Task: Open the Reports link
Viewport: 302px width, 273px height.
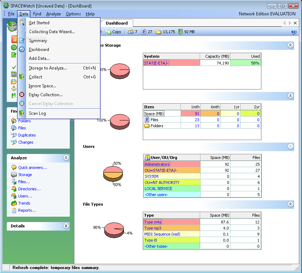Action: (x=27, y=210)
